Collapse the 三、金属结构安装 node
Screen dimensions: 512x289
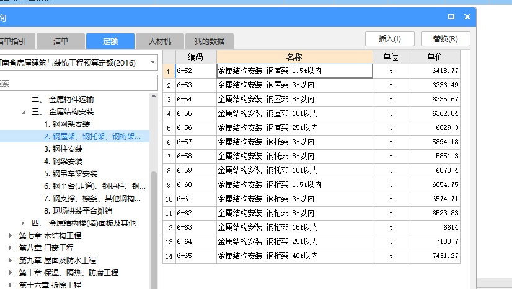point(24,112)
